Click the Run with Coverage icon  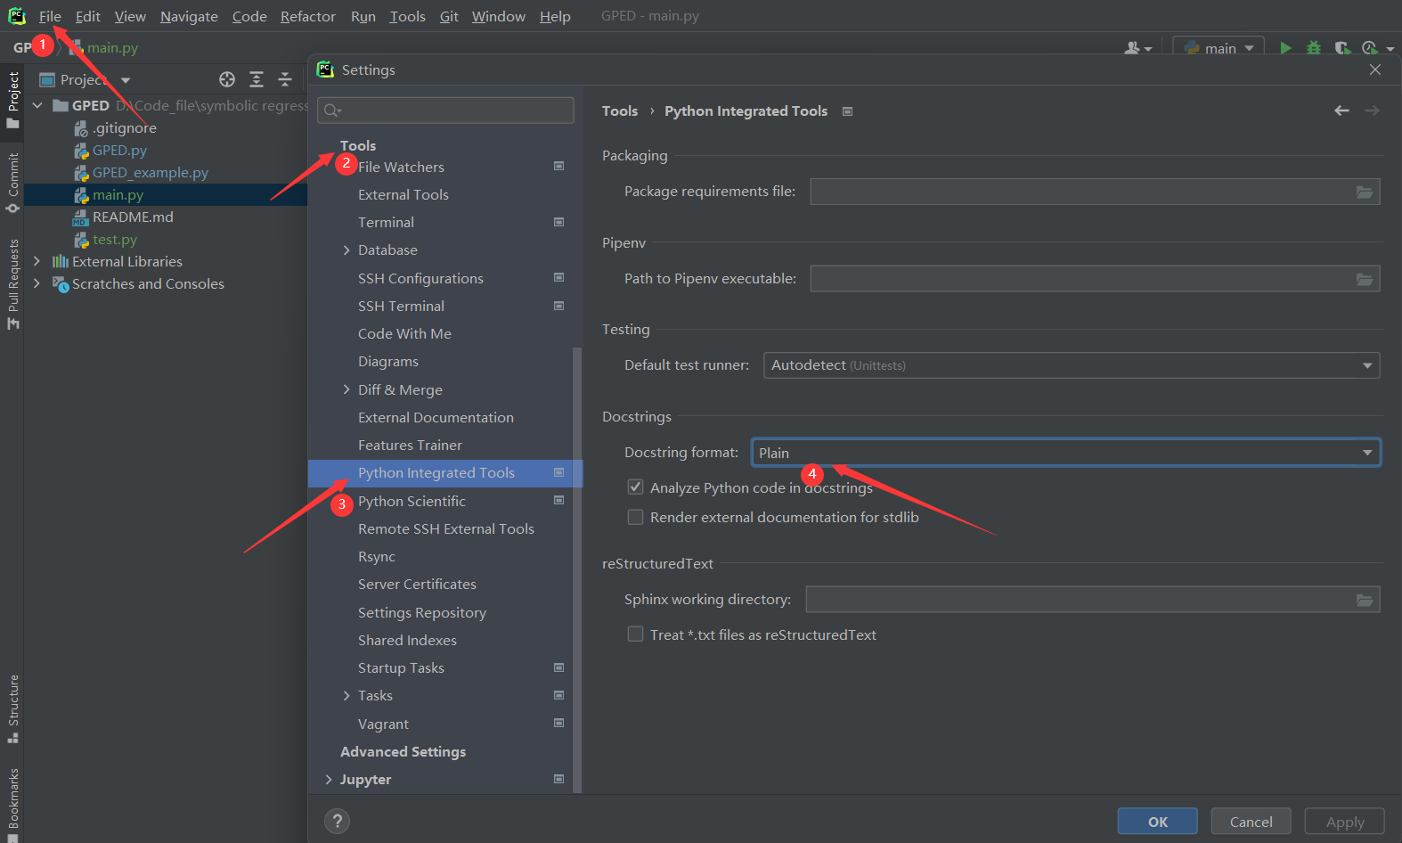tap(1342, 48)
